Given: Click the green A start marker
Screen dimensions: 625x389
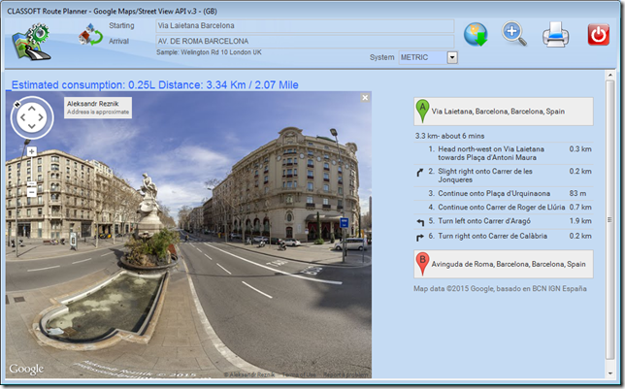Looking at the screenshot, I should (422, 112).
